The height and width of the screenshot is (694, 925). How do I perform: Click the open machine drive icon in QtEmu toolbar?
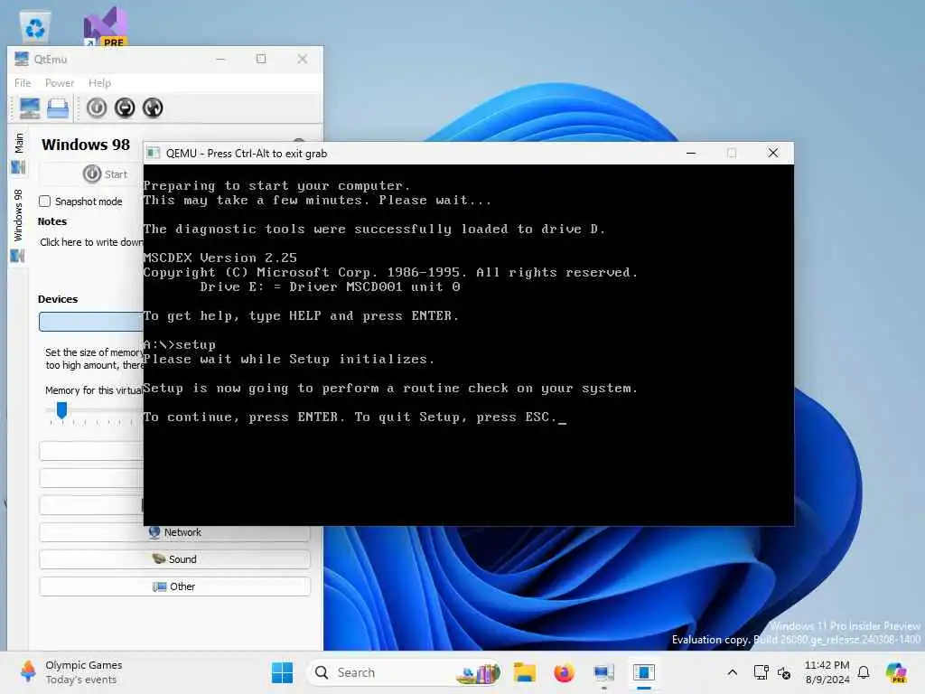[58, 108]
